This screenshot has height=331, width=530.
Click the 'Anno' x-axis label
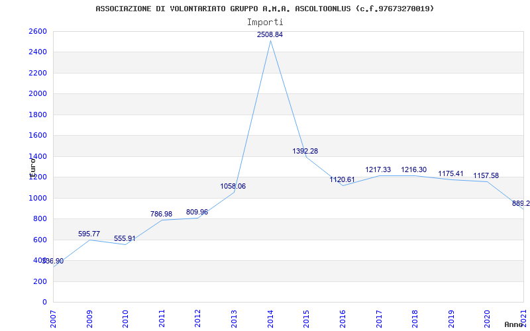point(514,324)
